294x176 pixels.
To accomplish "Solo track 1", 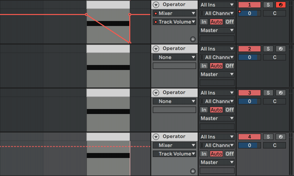I will [x=268, y=5].
